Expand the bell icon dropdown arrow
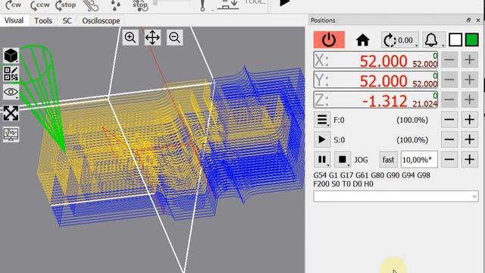 tap(443, 45)
